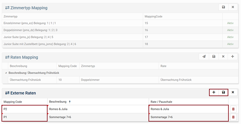
Task: Discard changes in Raten Mapping panel
Action: (x=223, y=57)
